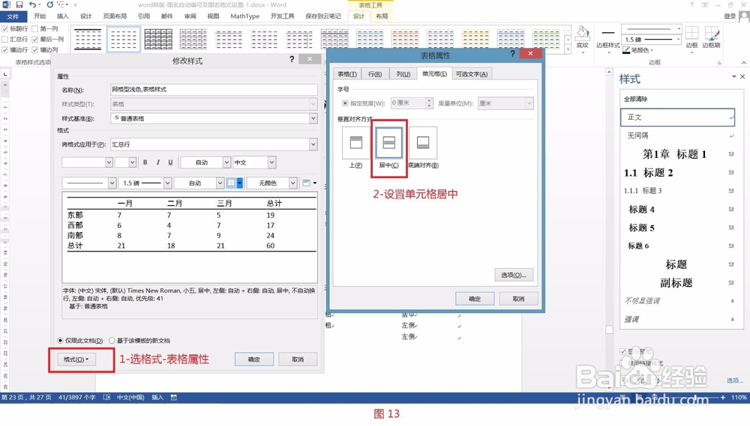Open the 文件 menu tab
Image resolution: width=750 pixels, height=426 pixels.
pyautogui.click(x=13, y=16)
